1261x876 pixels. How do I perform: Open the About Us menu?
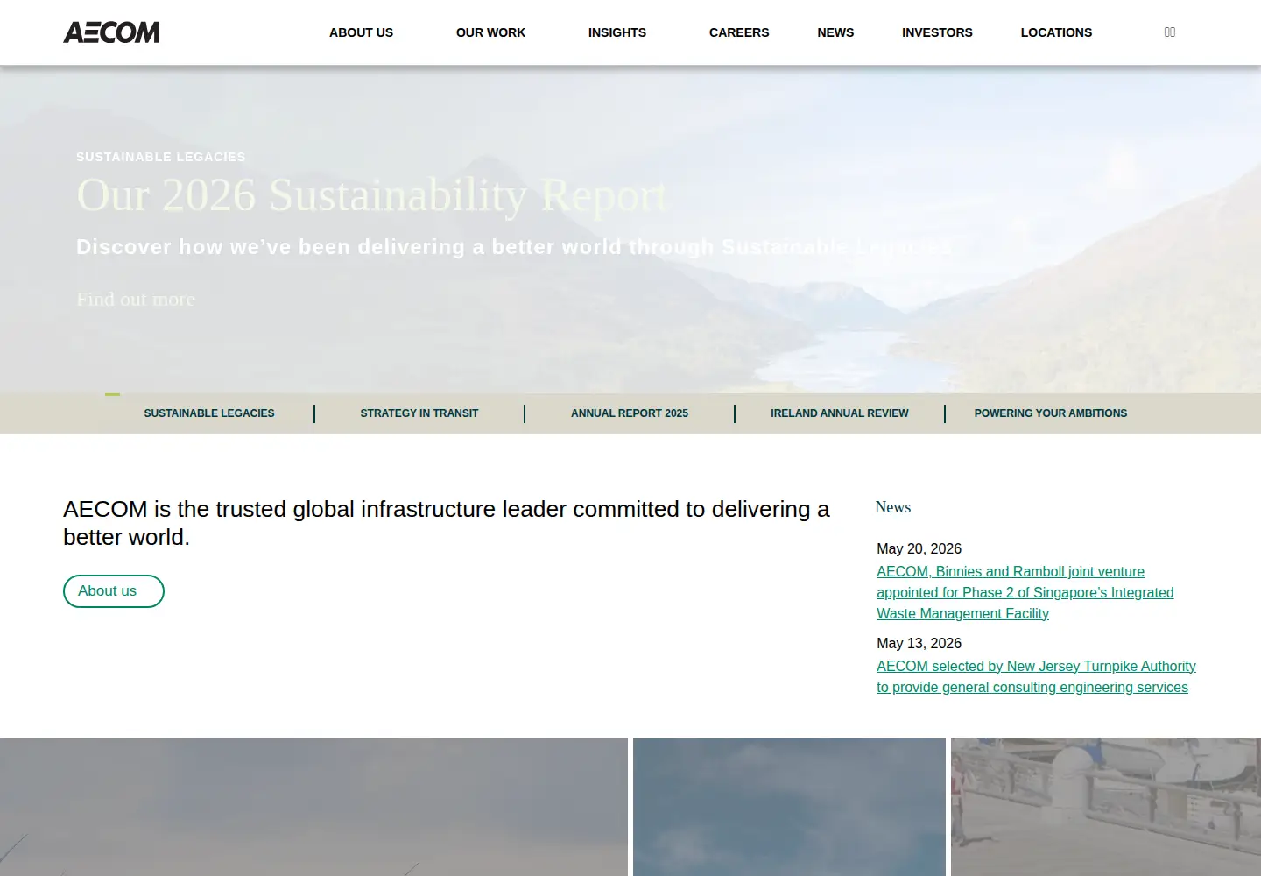click(361, 32)
